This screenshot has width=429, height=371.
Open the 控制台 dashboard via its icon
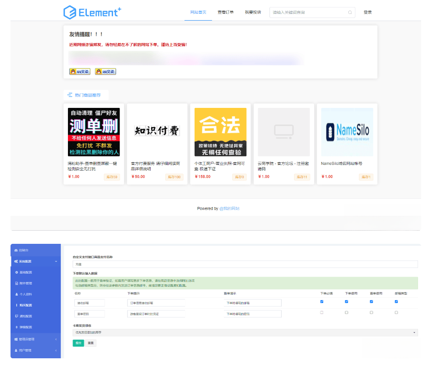(x=17, y=250)
